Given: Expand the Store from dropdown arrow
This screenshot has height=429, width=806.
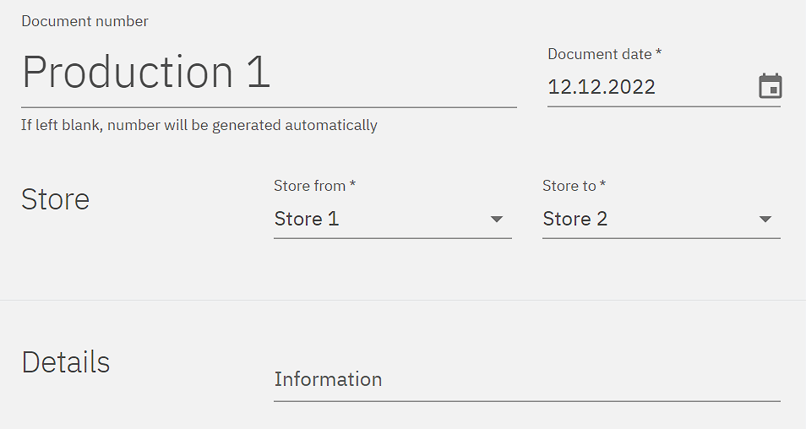Looking at the screenshot, I should click(497, 220).
